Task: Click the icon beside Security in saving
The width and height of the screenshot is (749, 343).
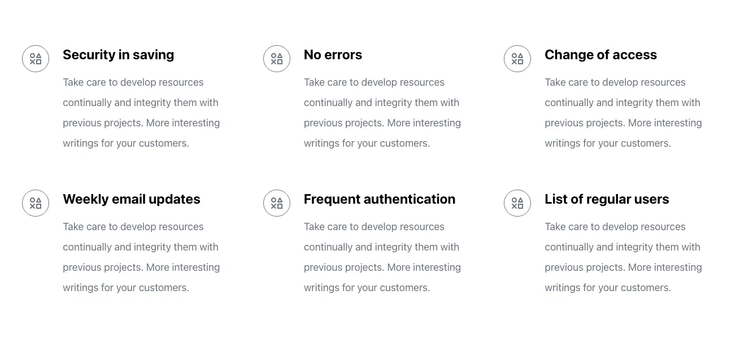Action: coord(36,59)
